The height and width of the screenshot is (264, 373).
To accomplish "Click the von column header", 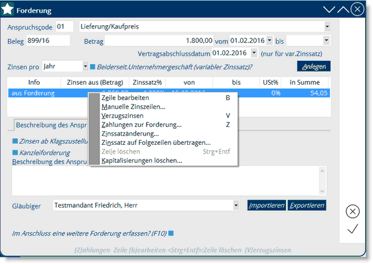I will pyautogui.click(x=189, y=82).
